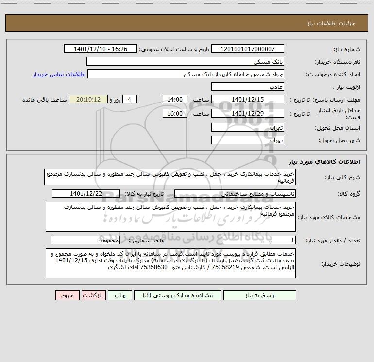
Task: Click the priority field عادي
Action: (248, 86)
